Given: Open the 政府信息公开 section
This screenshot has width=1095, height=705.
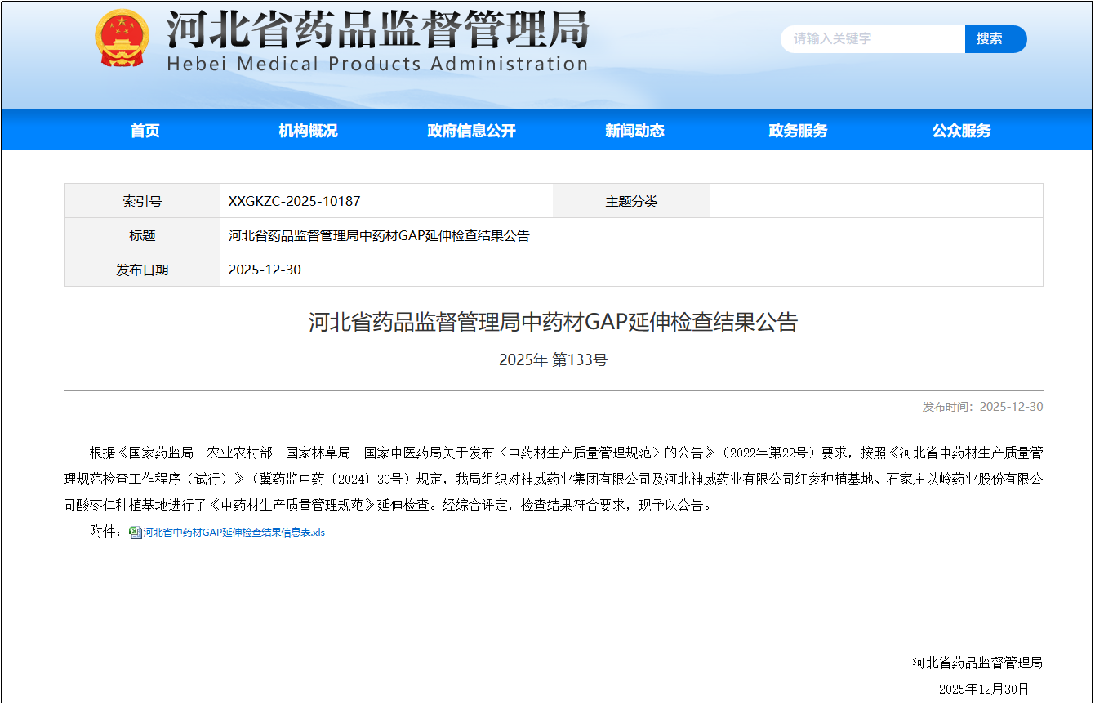Looking at the screenshot, I should click(471, 131).
